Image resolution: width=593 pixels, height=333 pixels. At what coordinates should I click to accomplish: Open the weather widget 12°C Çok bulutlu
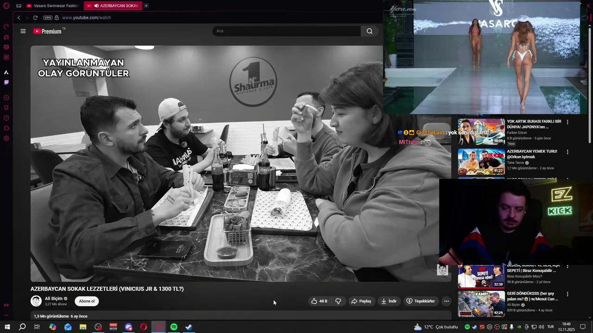[x=435, y=327]
